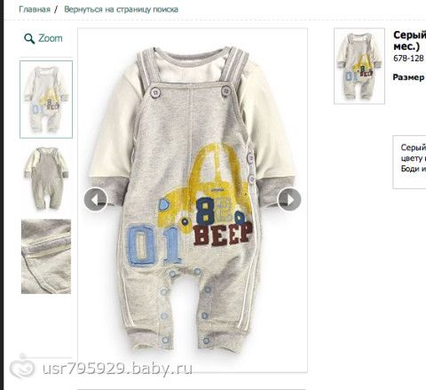Click the blue 01 patch on main photo
426x390 pixels.
pos(154,245)
